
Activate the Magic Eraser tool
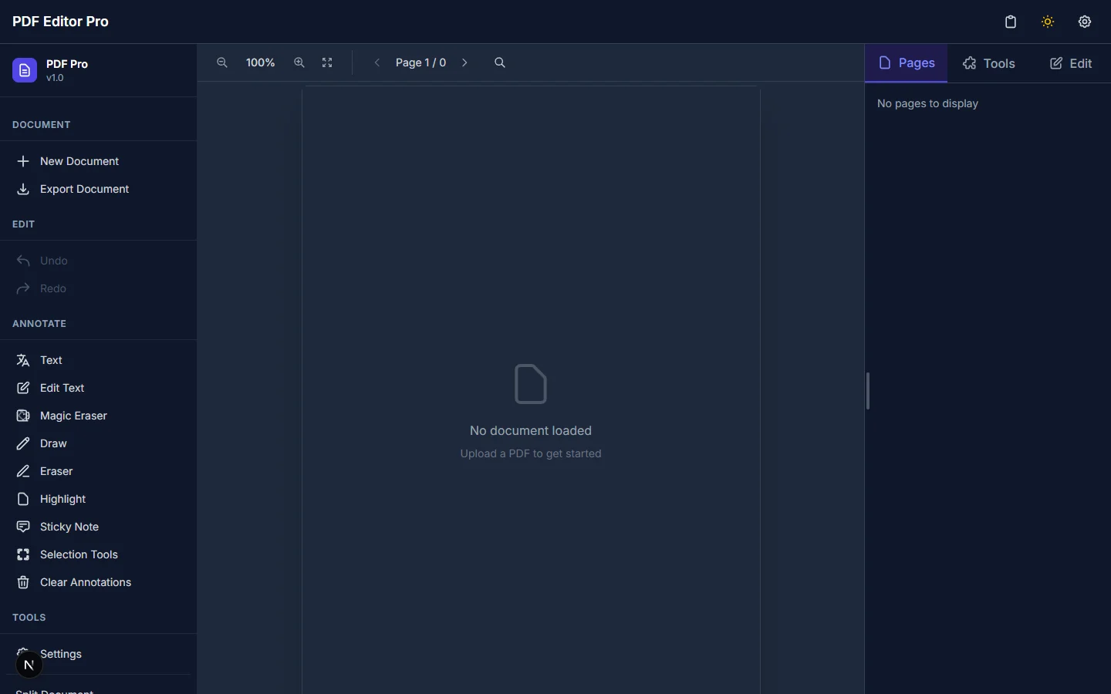coord(98,416)
